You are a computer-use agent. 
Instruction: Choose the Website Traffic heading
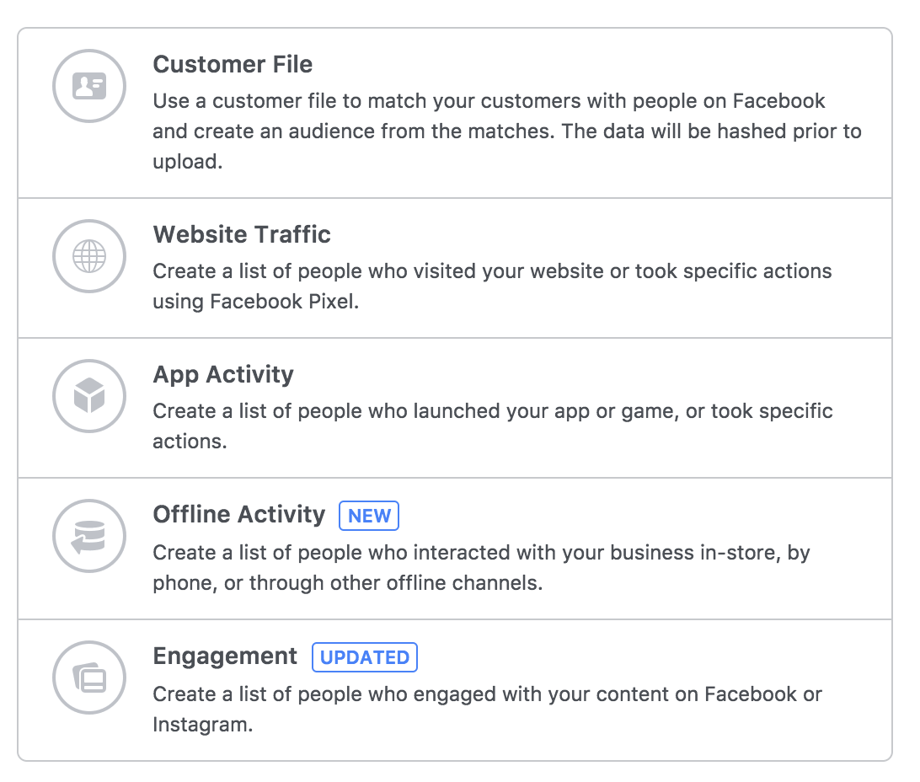pyautogui.click(x=242, y=234)
